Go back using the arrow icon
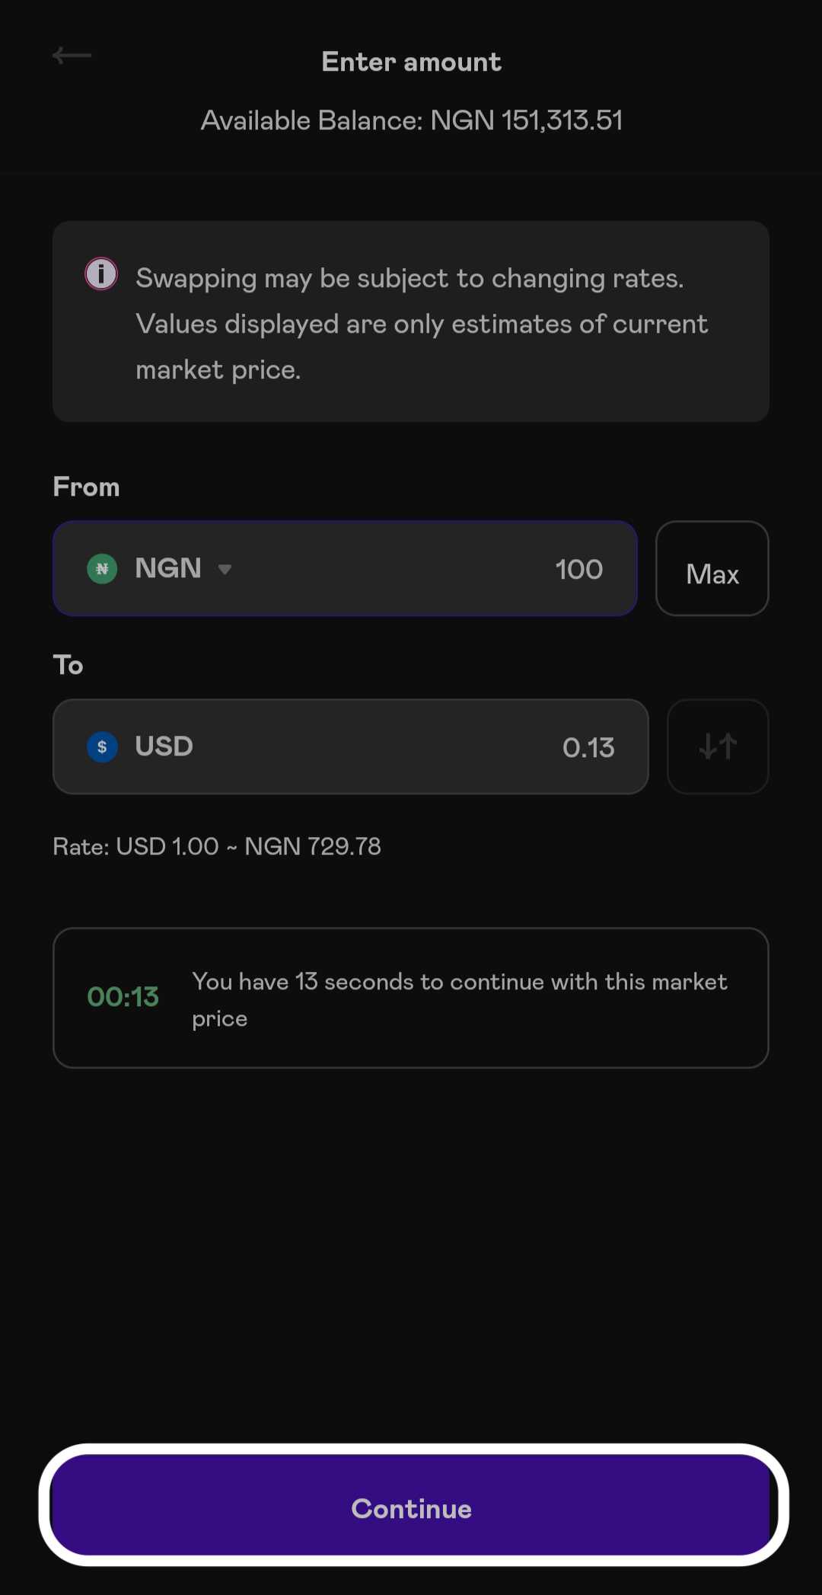Image resolution: width=822 pixels, height=1595 pixels. pyautogui.click(x=72, y=56)
